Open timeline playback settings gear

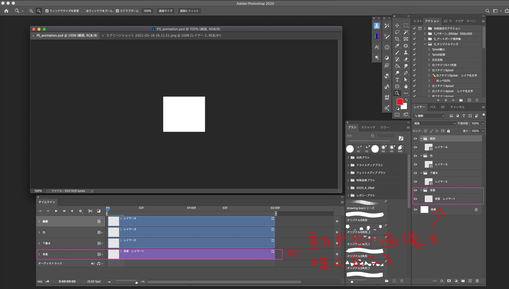click(x=81, y=211)
